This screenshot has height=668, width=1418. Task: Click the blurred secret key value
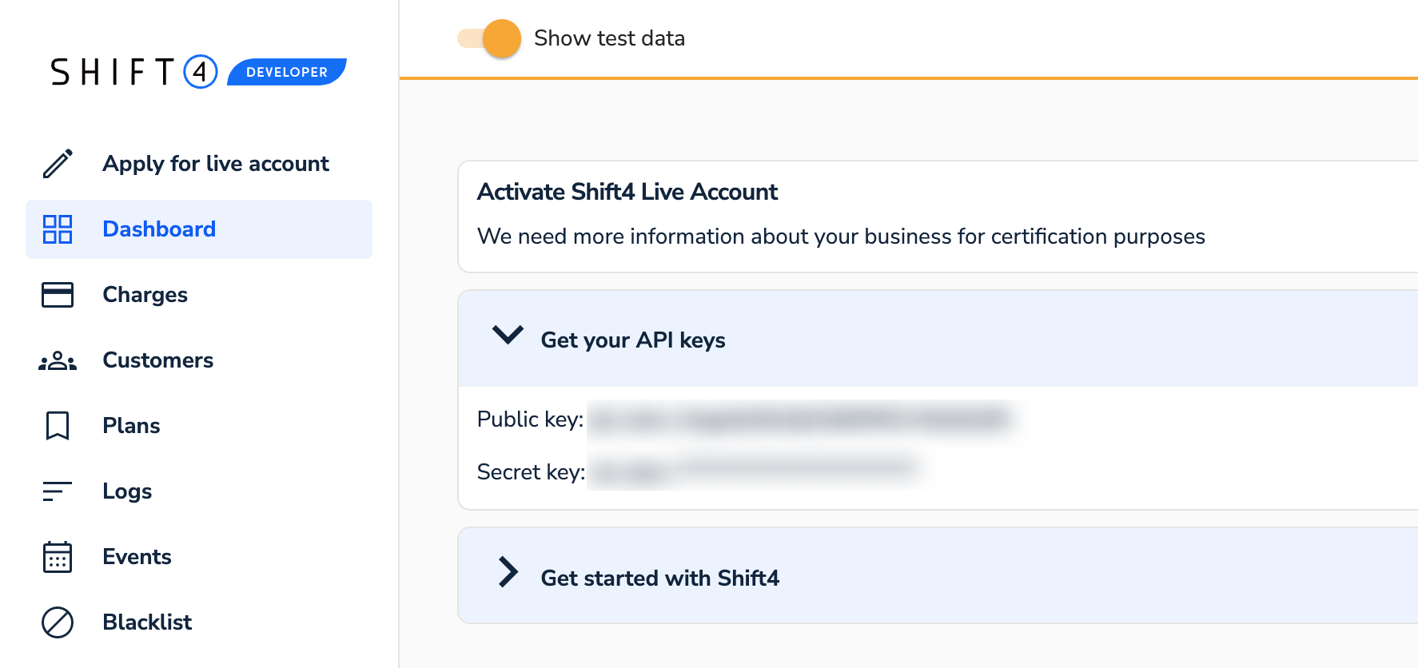point(755,471)
